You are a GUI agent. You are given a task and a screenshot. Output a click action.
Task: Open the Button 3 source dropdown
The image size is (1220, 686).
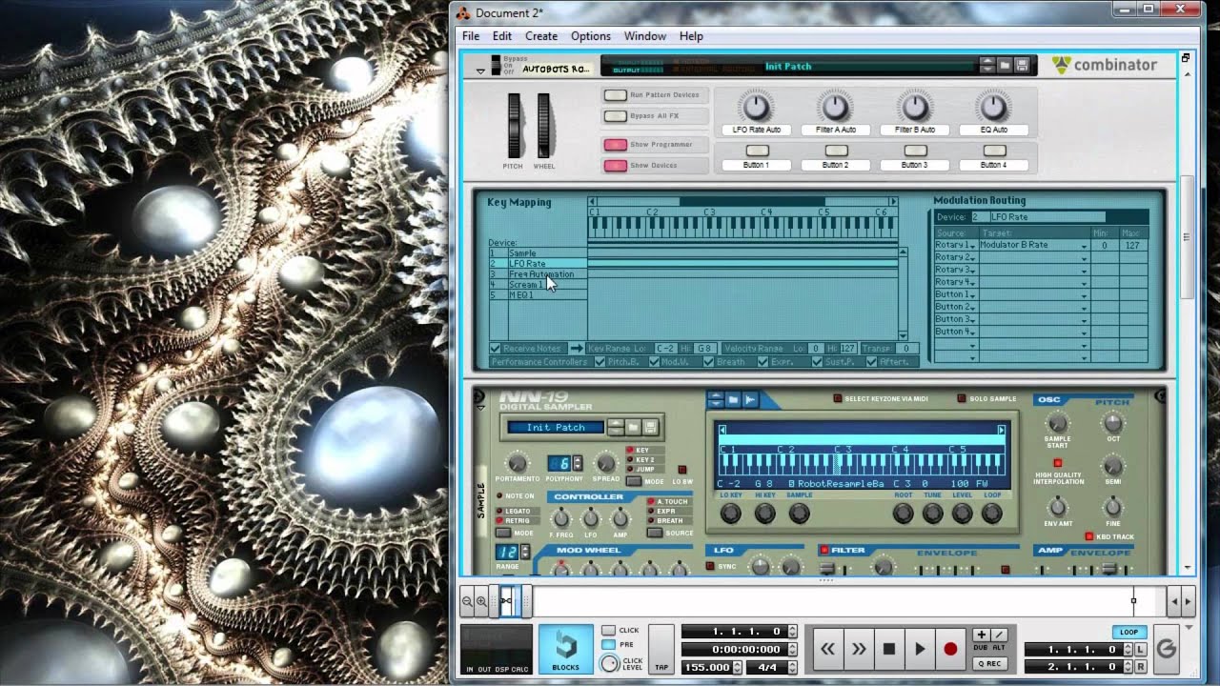pos(956,320)
